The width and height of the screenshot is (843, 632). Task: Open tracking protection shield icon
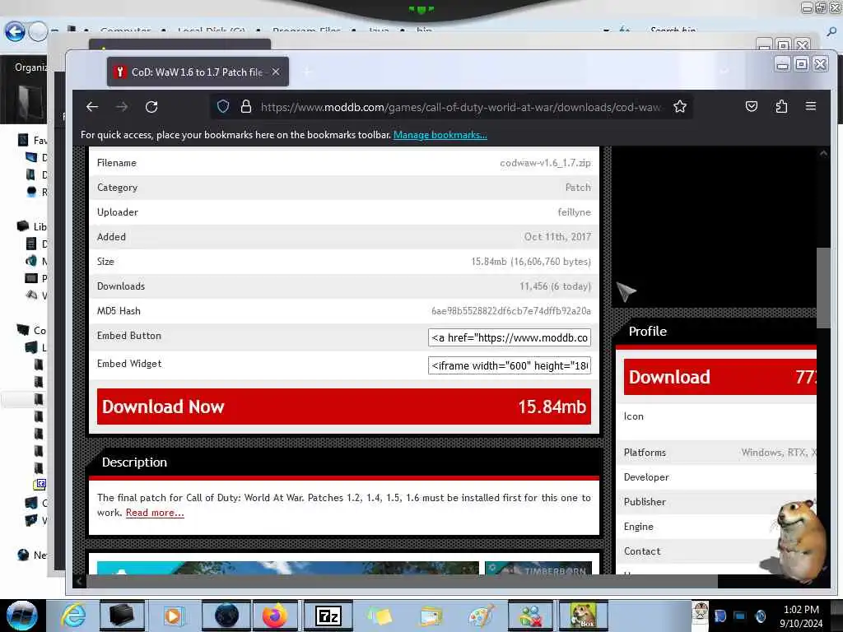[223, 106]
